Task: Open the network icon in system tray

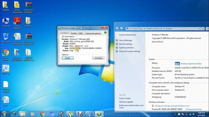Action: pyautogui.click(x=190, y=114)
